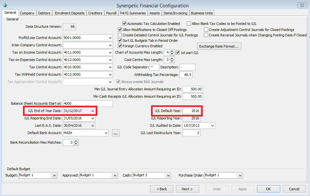This screenshot has width=310, height=196.
Task: Switch to the Company tab
Action: 27,13
